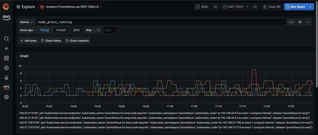
Task: Click the 16:30 time axis label
Action: pos(25,106)
